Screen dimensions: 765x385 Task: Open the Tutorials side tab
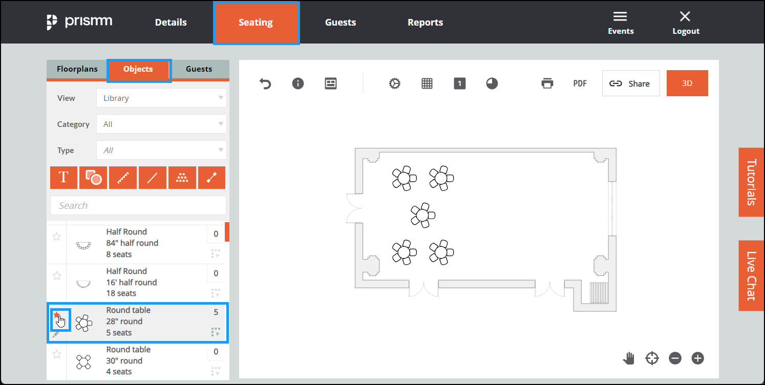point(751,182)
